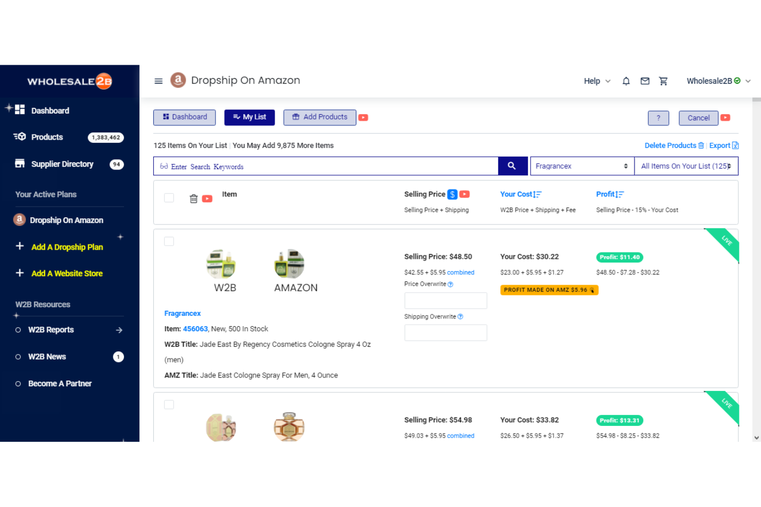This screenshot has height=507, width=761.
Task: Click the Delete Products link
Action: [670, 145]
